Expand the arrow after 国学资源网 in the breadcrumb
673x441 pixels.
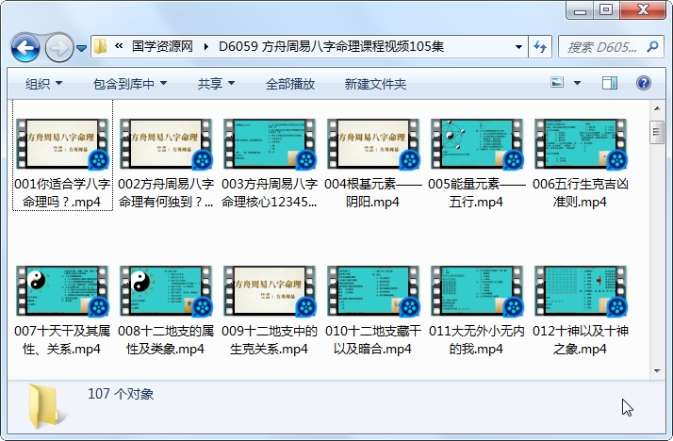click(x=206, y=46)
